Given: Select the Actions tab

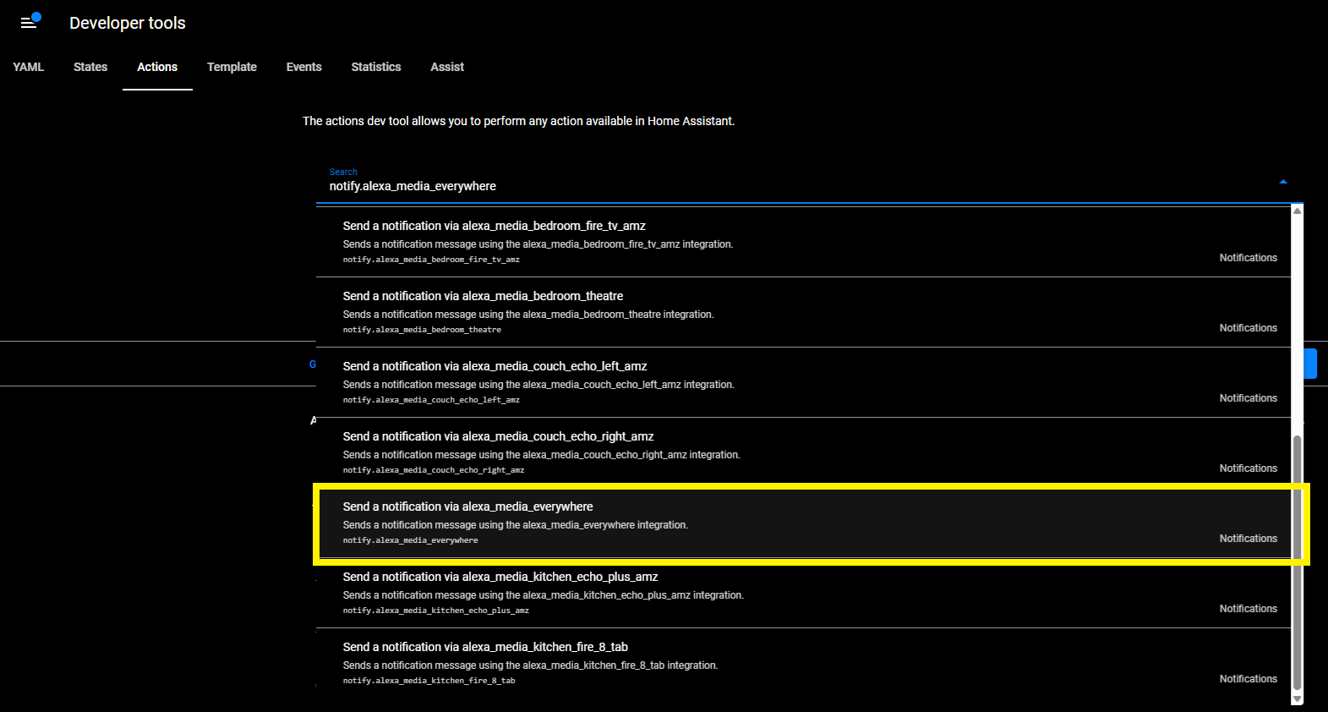Looking at the screenshot, I should [157, 67].
